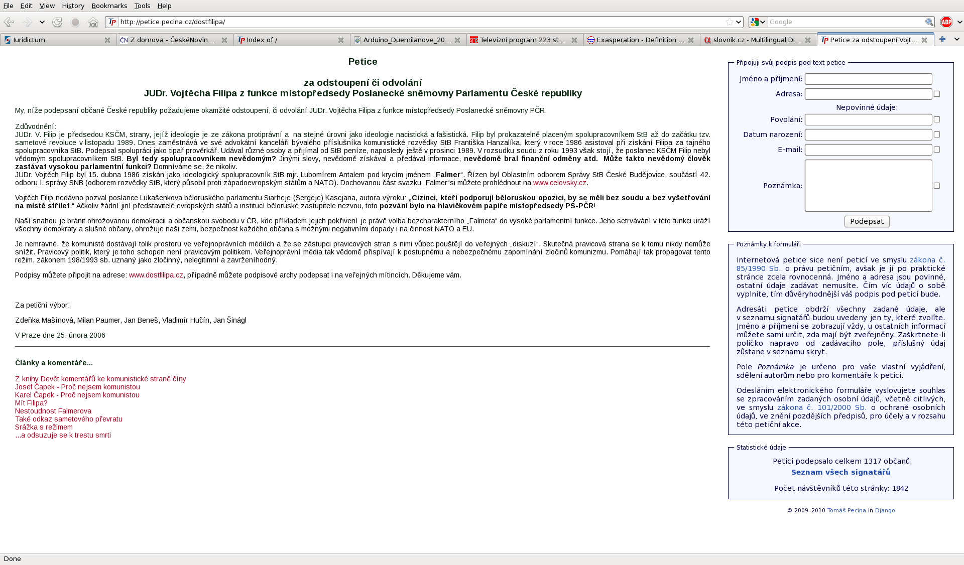The height and width of the screenshot is (565, 964).
Task: Click the browser Back arrow
Action: pyautogui.click(x=9, y=22)
